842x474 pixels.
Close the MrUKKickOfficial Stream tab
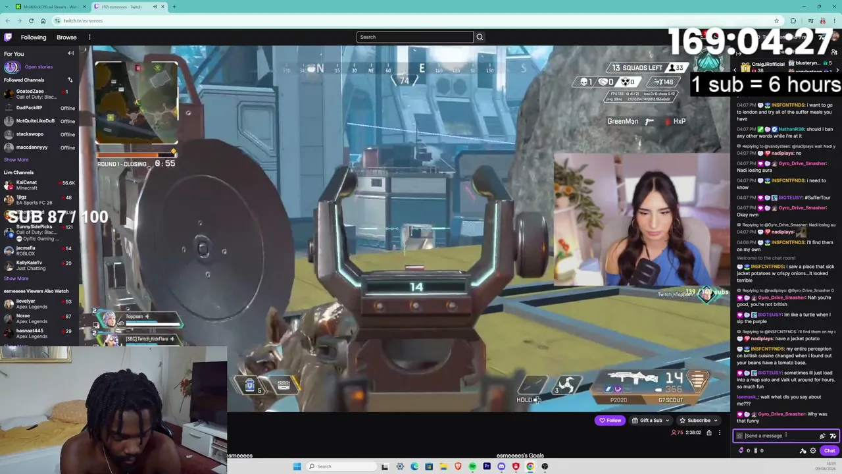[84, 7]
